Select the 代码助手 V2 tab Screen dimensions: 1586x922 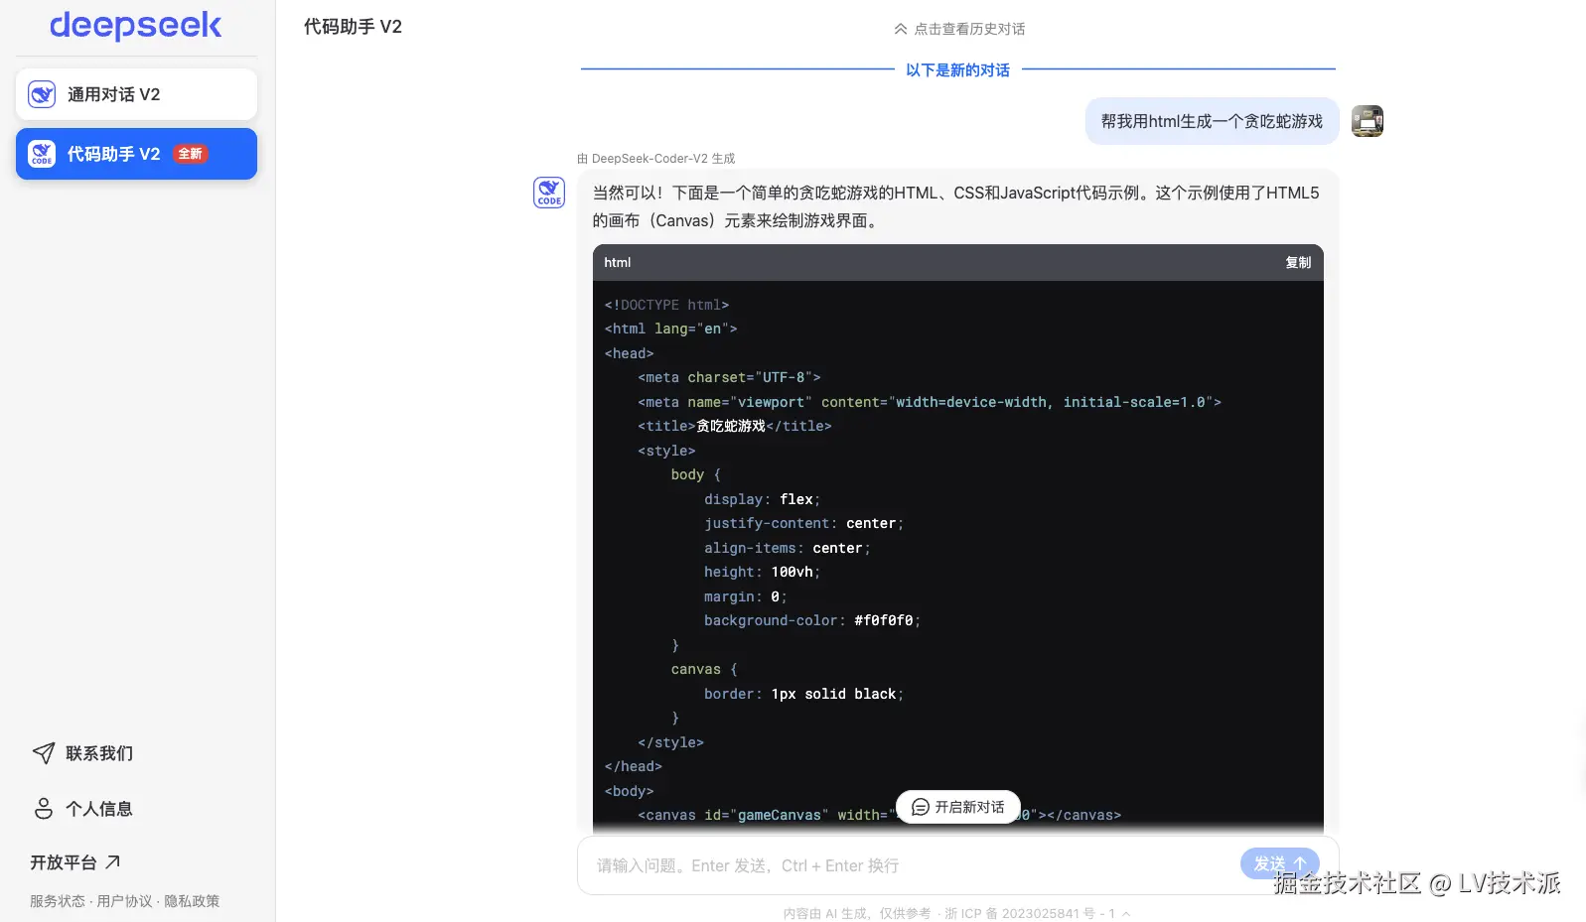136,154
